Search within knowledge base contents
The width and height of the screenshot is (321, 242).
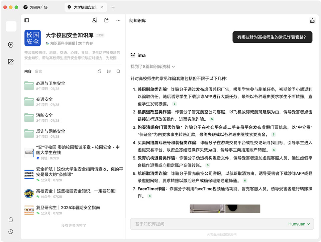[118, 71]
